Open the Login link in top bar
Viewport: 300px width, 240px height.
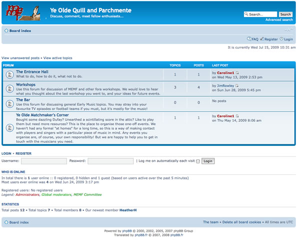pos(288,39)
